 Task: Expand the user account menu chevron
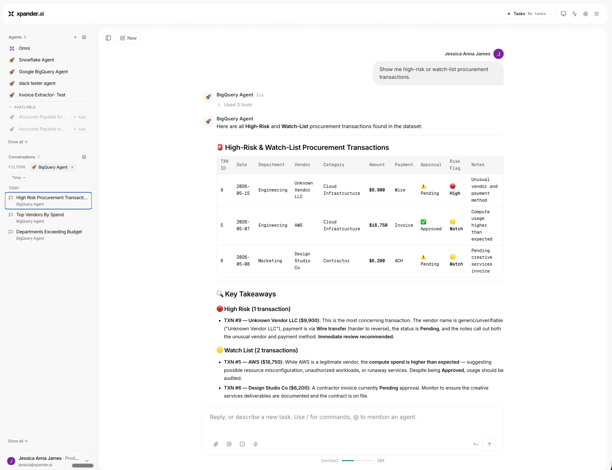[x=87, y=461]
